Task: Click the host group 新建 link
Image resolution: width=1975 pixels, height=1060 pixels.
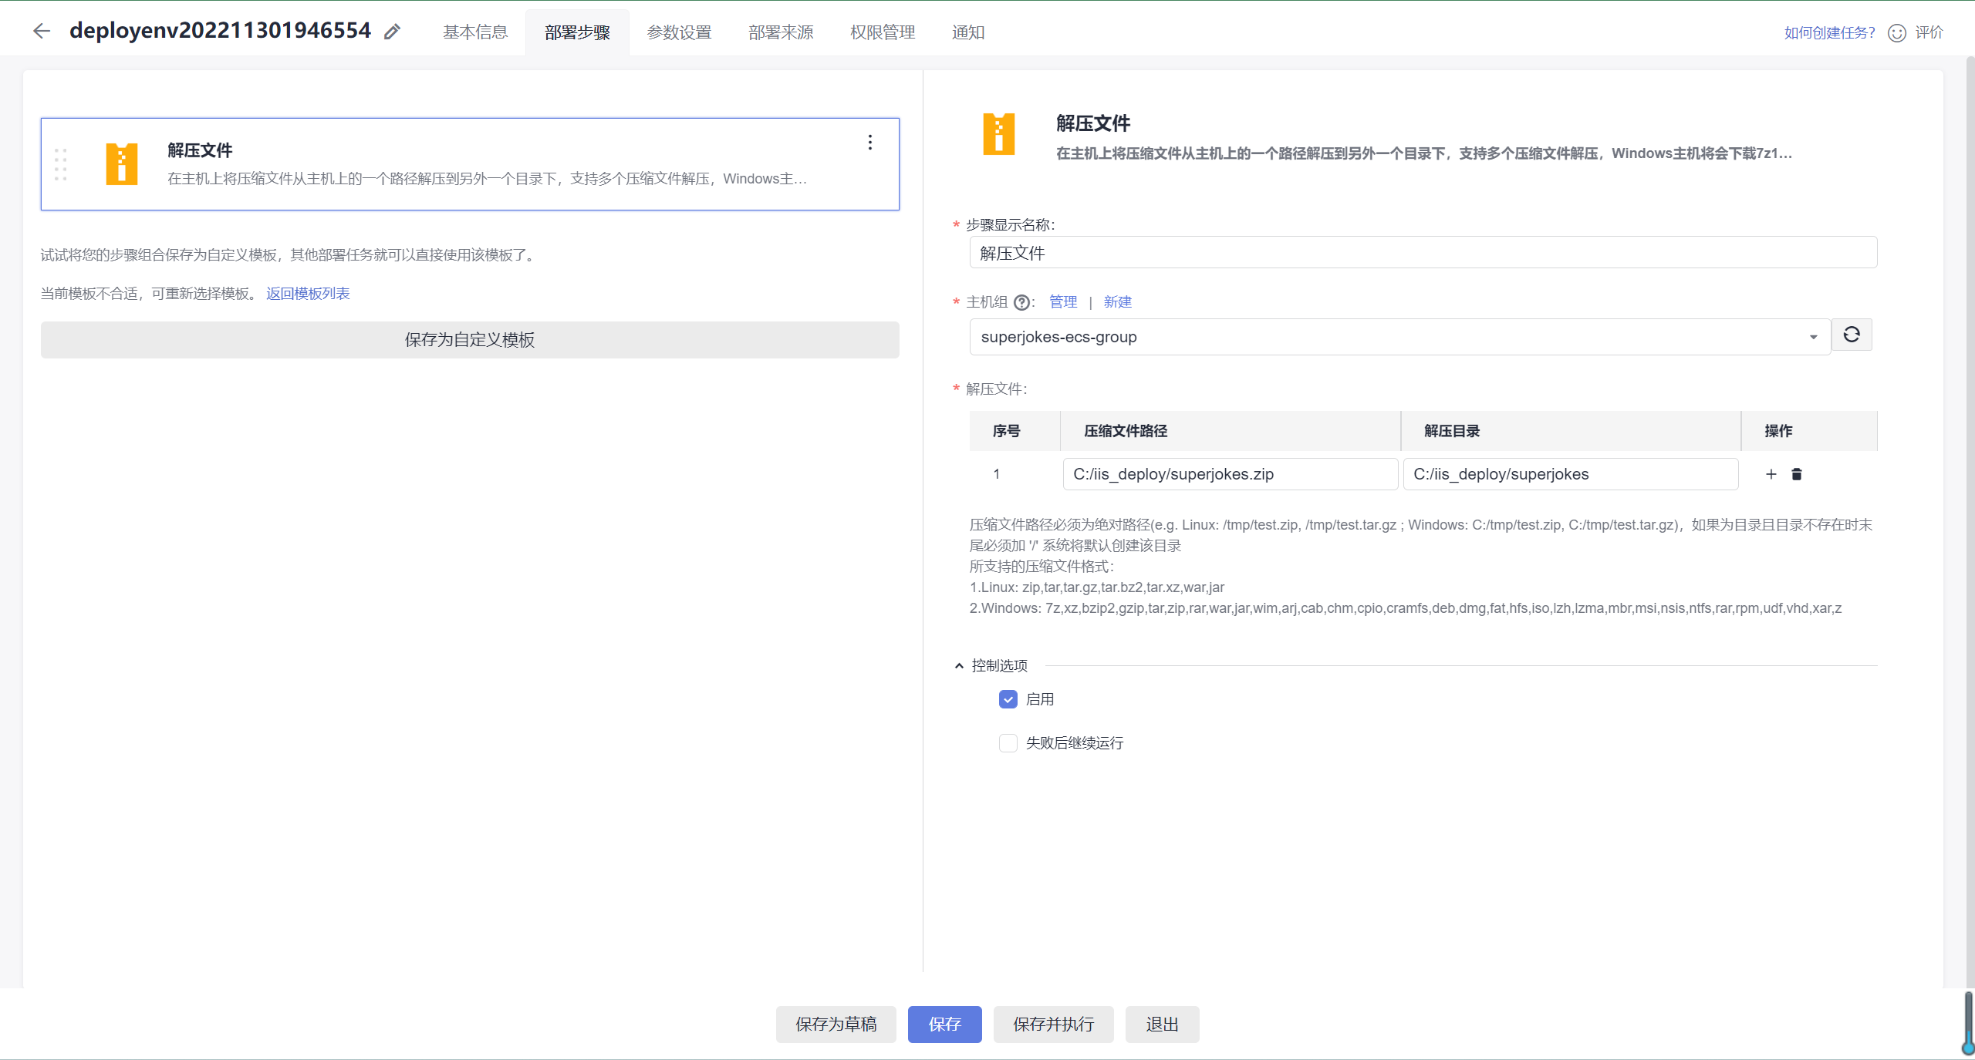Action: click(x=1117, y=302)
